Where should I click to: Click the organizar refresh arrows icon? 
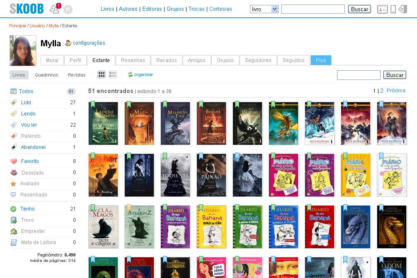coord(130,74)
